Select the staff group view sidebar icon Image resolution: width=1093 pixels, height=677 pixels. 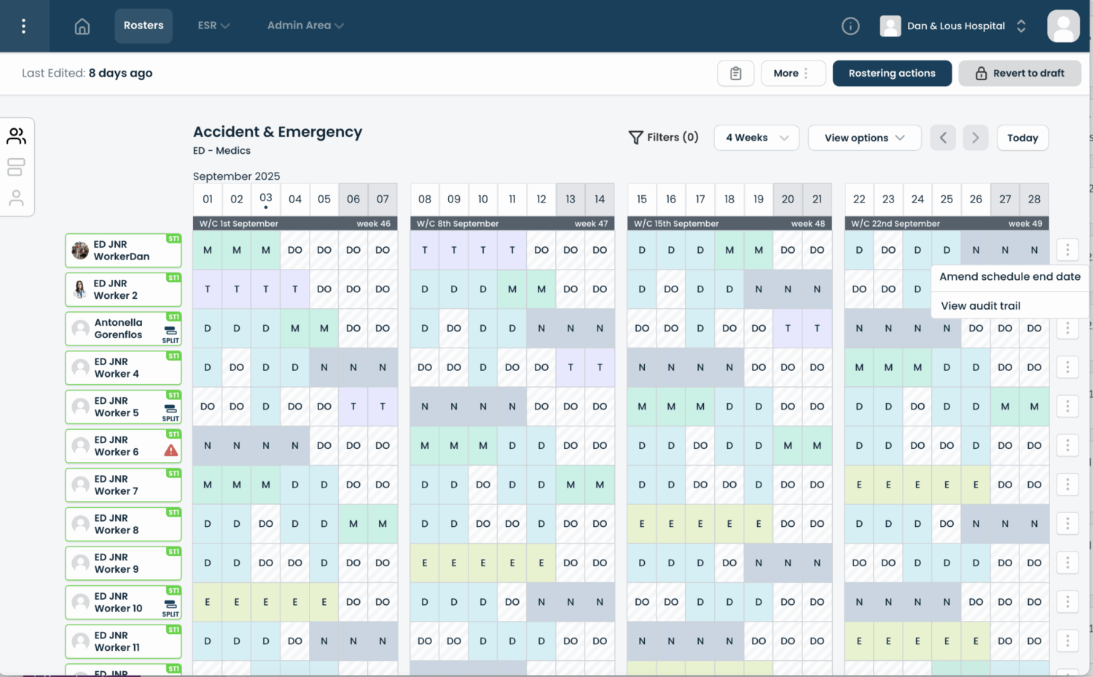[x=16, y=136]
